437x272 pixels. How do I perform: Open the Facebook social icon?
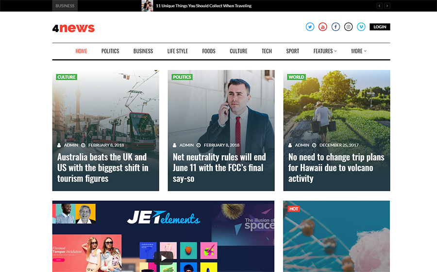pyautogui.click(x=336, y=27)
